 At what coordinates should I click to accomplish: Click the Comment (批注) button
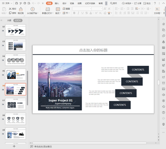pyautogui.click(x=147, y=3)
